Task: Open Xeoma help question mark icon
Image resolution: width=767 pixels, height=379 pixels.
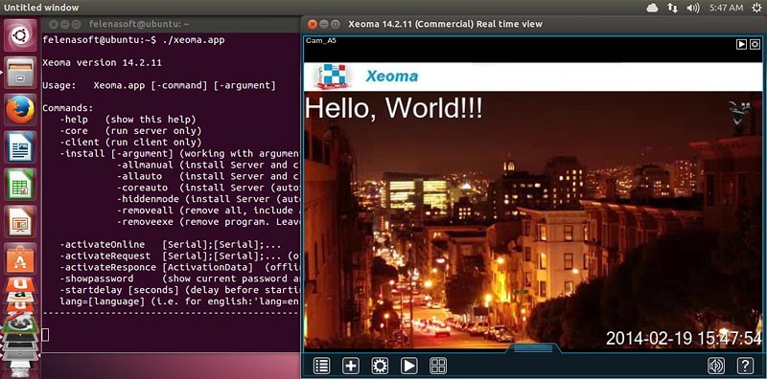Action: tap(745, 366)
